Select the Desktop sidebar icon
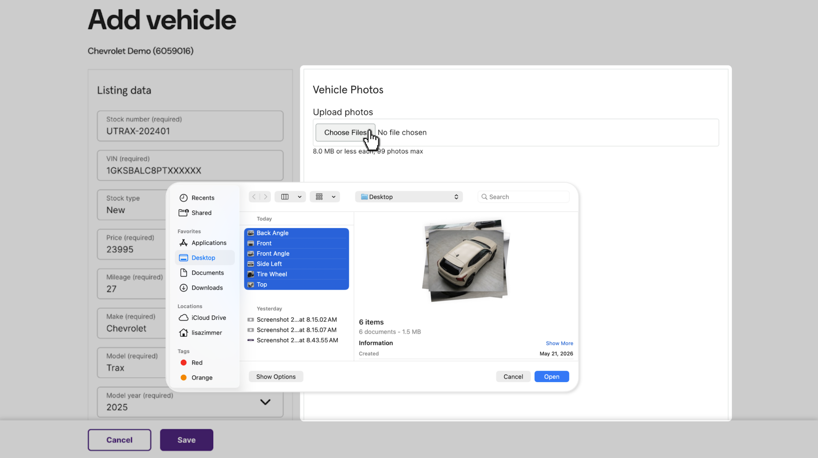This screenshot has height=458, width=818. click(x=183, y=258)
